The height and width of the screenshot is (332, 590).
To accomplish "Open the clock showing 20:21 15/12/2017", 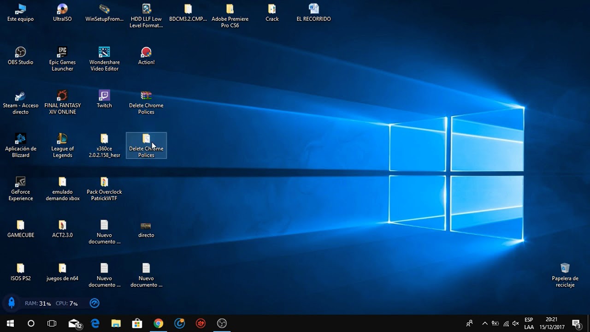I will pos(552,323).
